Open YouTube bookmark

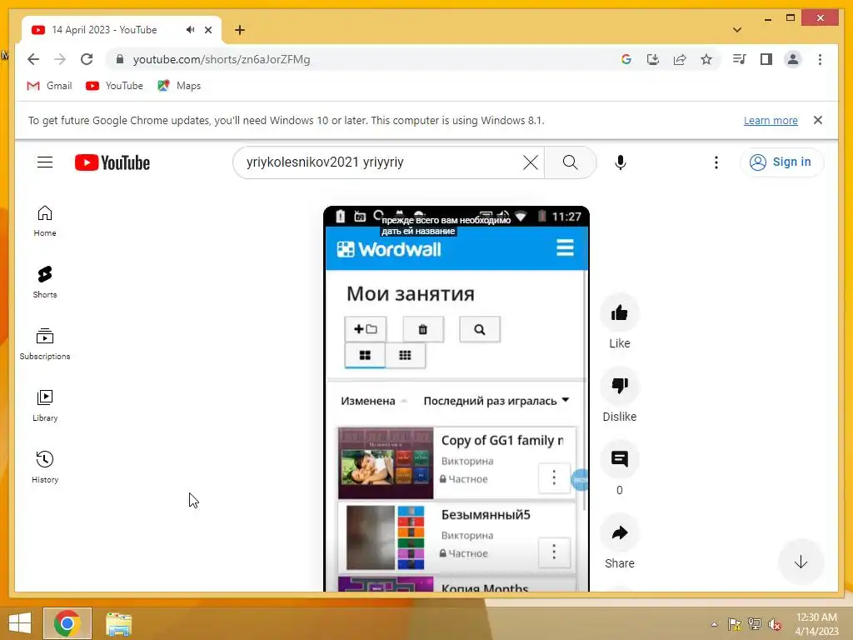point(115,86)
